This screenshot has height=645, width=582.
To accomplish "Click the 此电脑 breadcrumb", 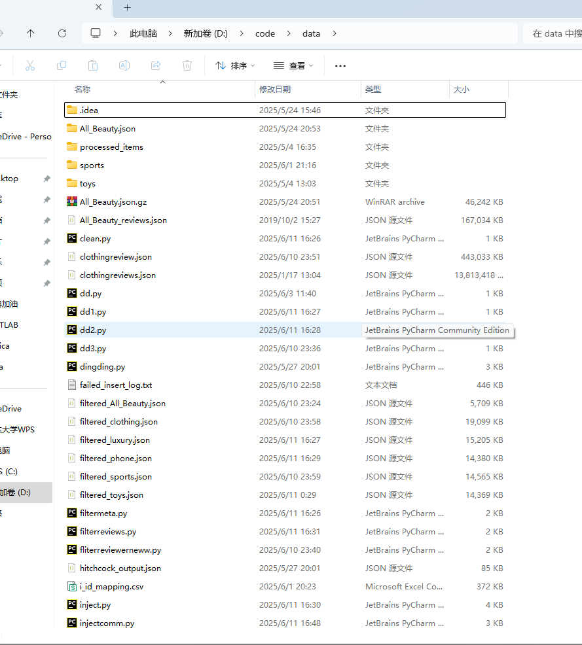I will click(x=143, y=33).
